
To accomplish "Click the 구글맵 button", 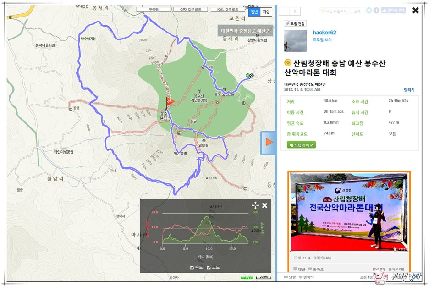I will pyautogui.click(x=154, y=10).
